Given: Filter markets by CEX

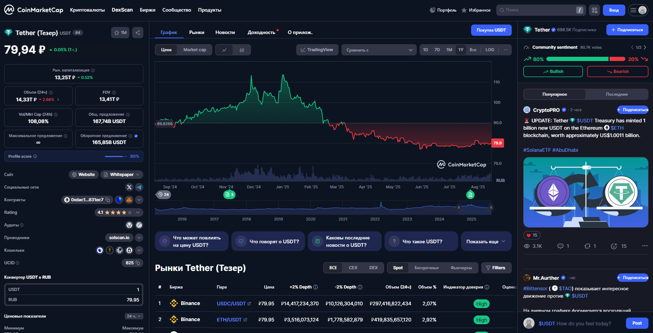Looking at the screenshot, I should coord(353,268).
